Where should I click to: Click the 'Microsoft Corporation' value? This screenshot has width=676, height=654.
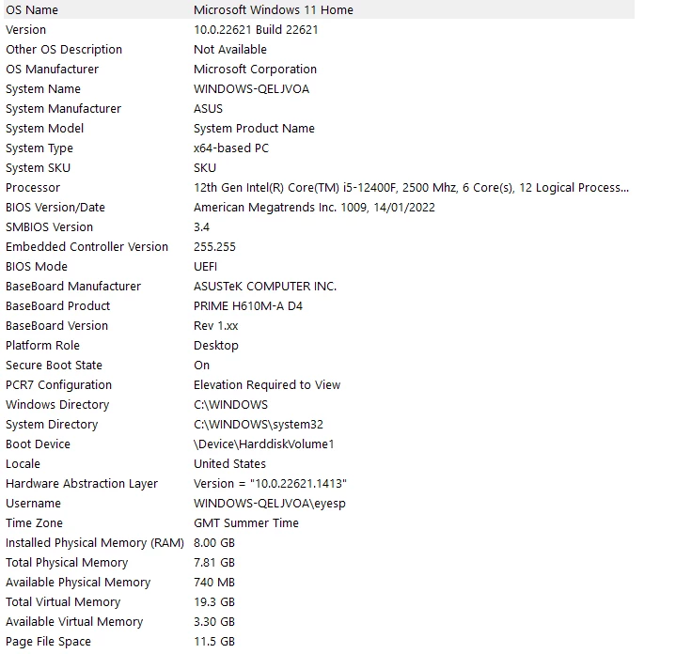tap(255, 70)
